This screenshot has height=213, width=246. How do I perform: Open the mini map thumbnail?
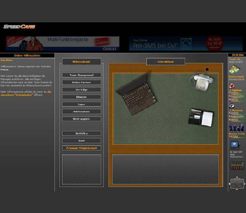pyautogui.click(x=237, y=184)
